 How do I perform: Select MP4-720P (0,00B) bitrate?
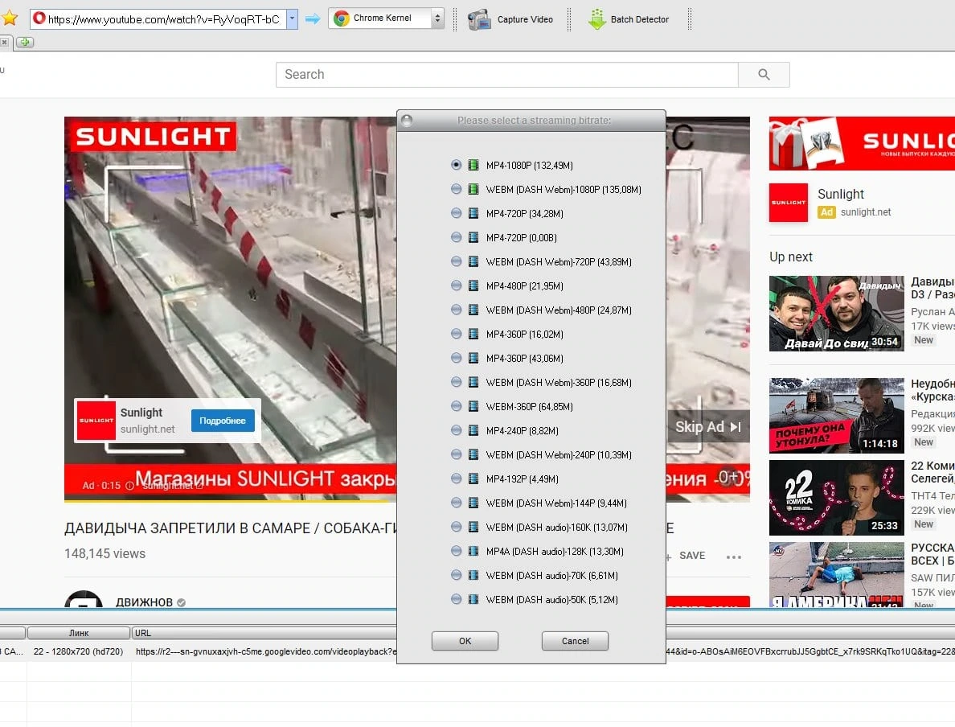(x=456, y=237)
